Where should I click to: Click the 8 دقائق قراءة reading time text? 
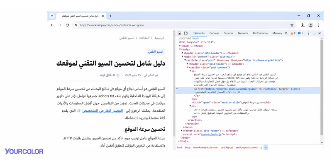(x=107, y=75)
